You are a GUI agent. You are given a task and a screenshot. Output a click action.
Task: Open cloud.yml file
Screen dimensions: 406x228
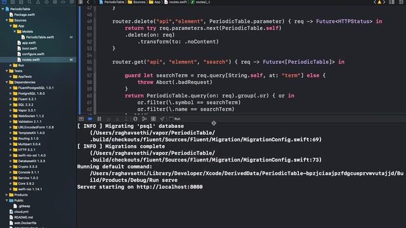(x=21, y=212)
